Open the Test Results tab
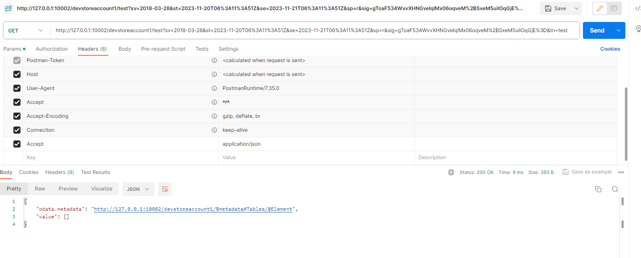Viewport: 641px width, 258px height. click(x=95, y=172)
